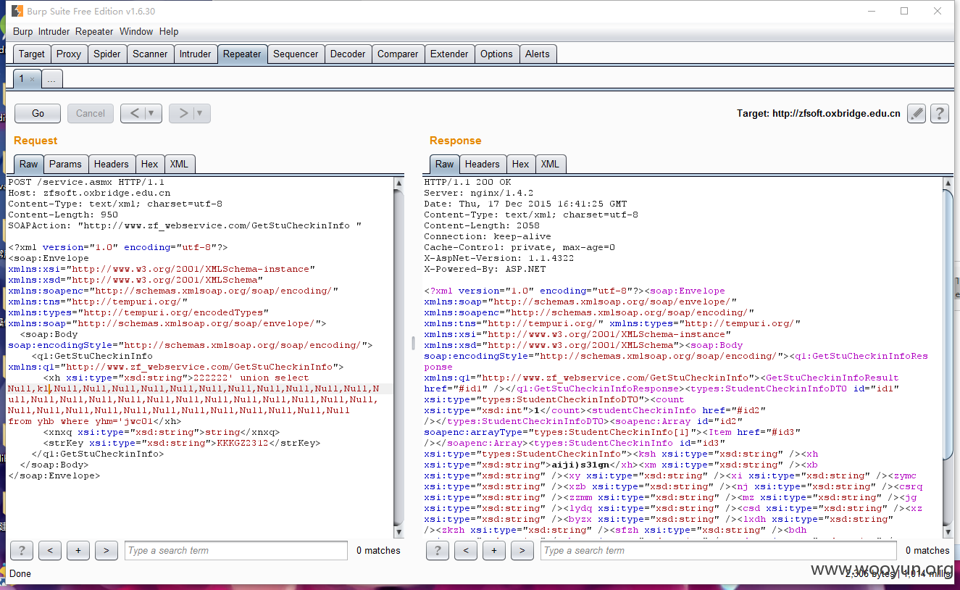The image size is (960, 590).
Task: Click the + button under the request pane
Action: coord(78,550)
